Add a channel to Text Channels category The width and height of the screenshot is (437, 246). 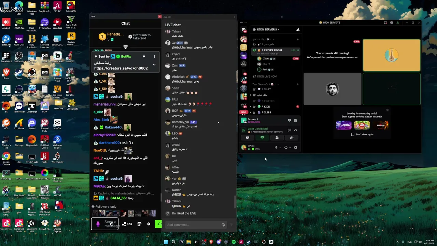coord(298,84)
